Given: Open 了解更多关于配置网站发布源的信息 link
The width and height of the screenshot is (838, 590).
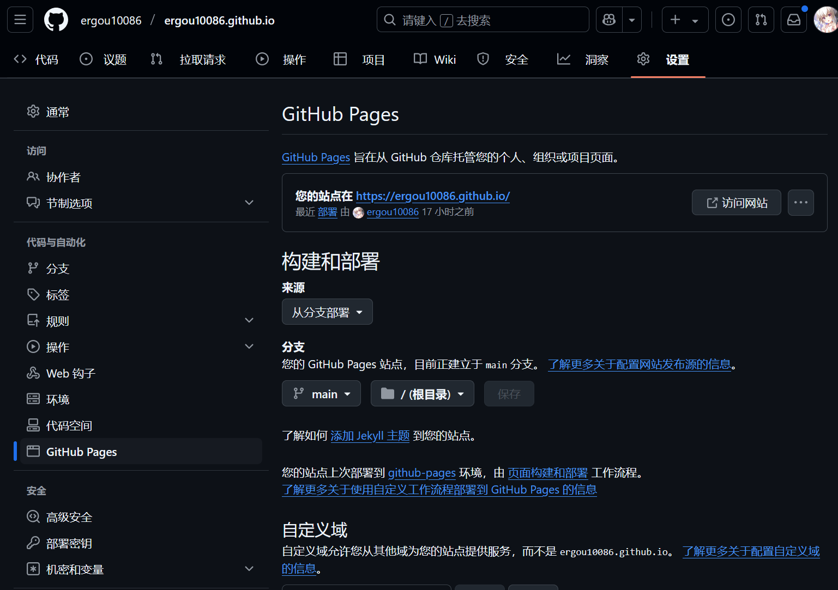Looking at the screenshot, I should pos(640,364).
